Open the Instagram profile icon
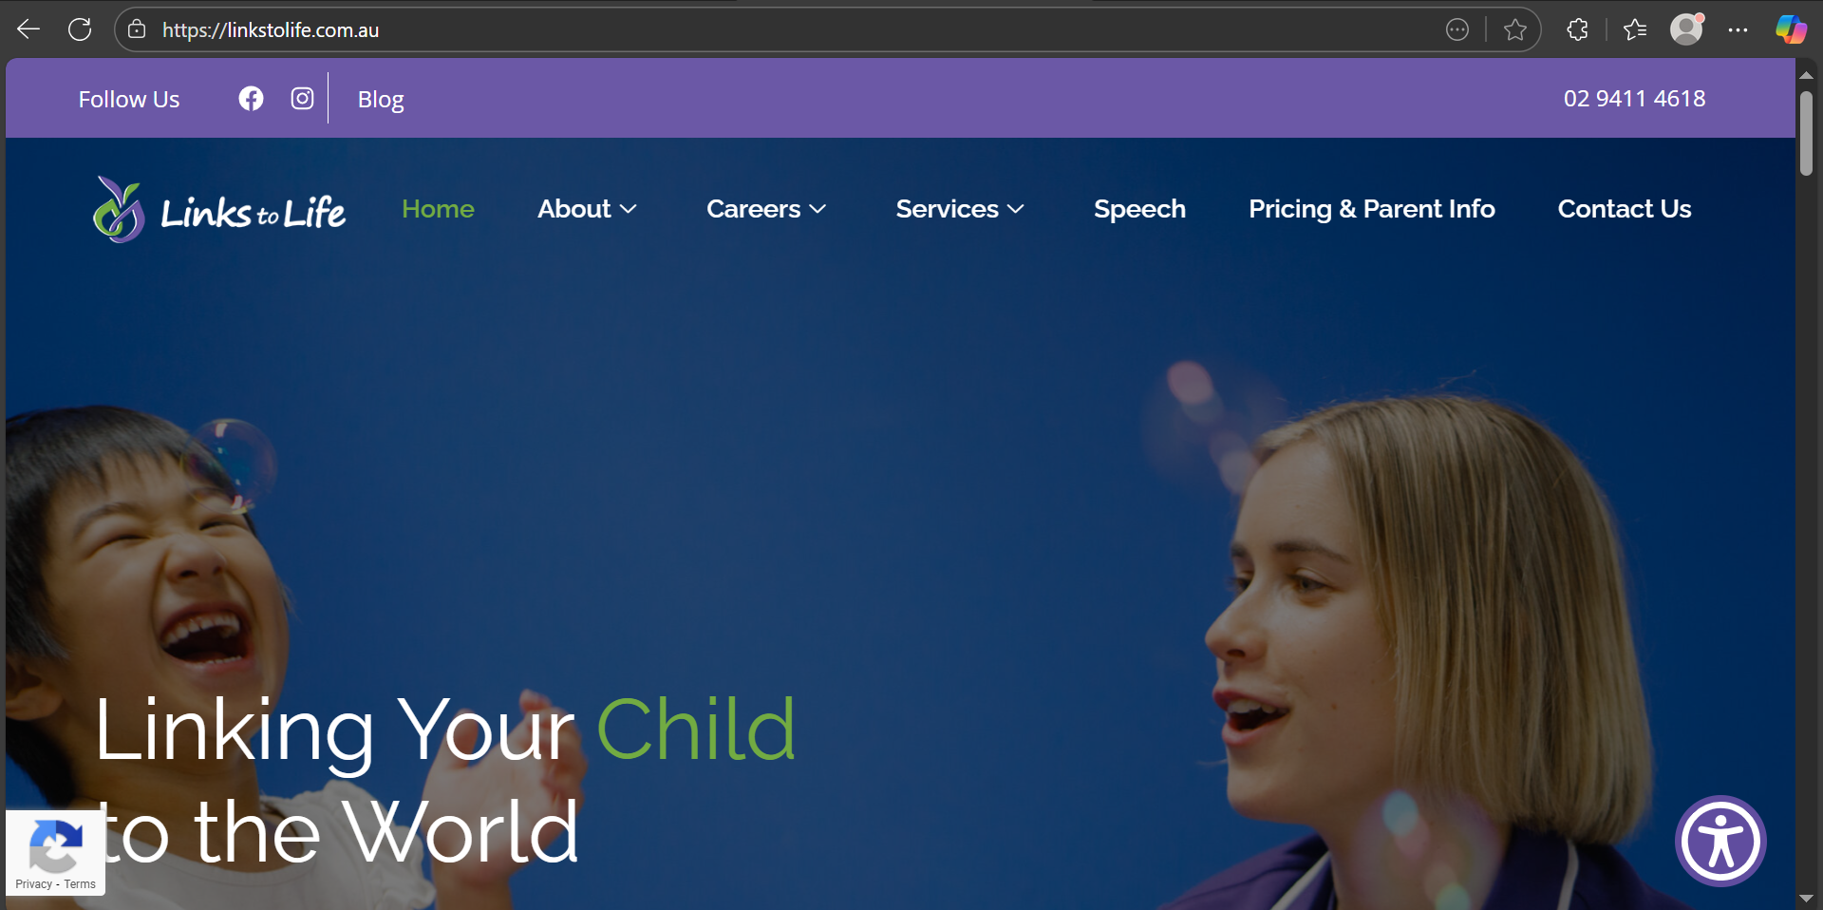Viewport: 1823px width, 910px height. coord(302,99)
